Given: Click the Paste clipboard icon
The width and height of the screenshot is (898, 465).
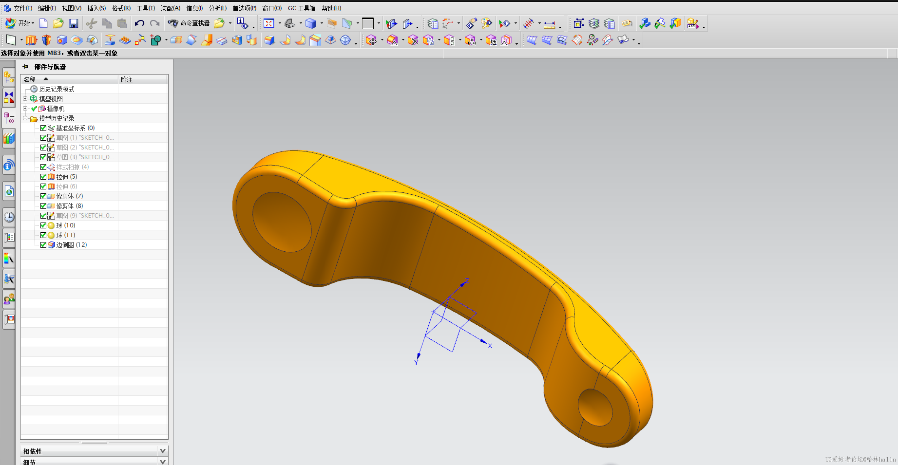Looking at the screenshot, I should (x=122, y=23).
